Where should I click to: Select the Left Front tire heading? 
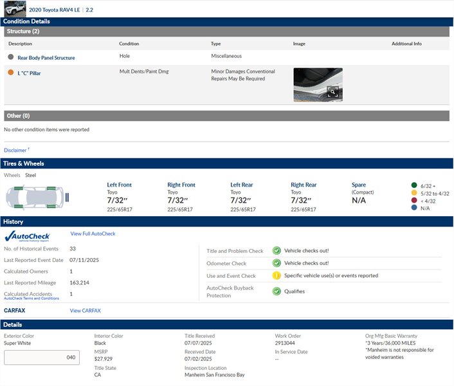[120, 185]
